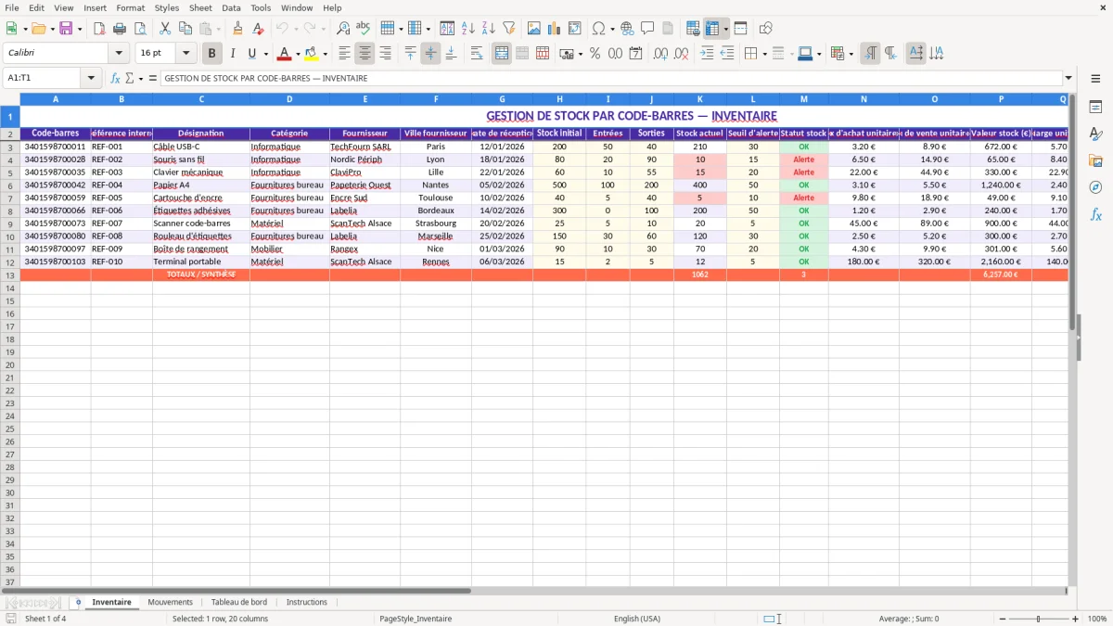This screenshot has width=1113, height=626.
Task: Export directly as PDF icon
Action: pos(98,29)
